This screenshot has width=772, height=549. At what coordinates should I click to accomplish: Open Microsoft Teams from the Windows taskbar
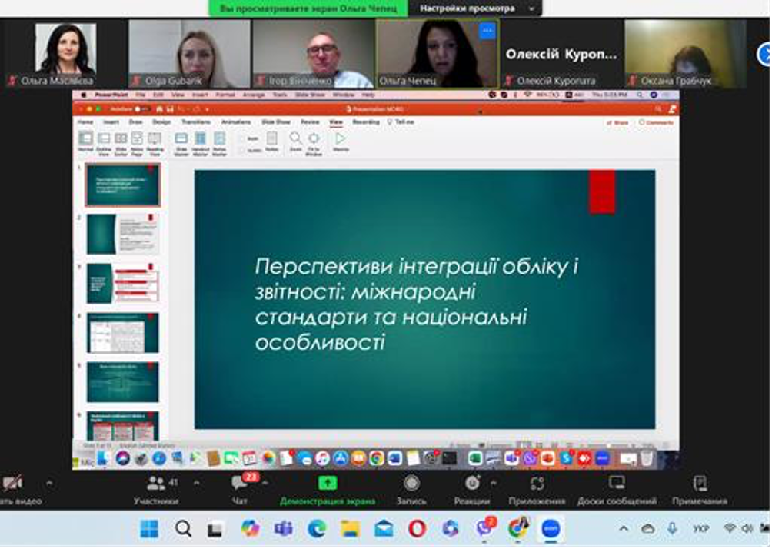283,529
